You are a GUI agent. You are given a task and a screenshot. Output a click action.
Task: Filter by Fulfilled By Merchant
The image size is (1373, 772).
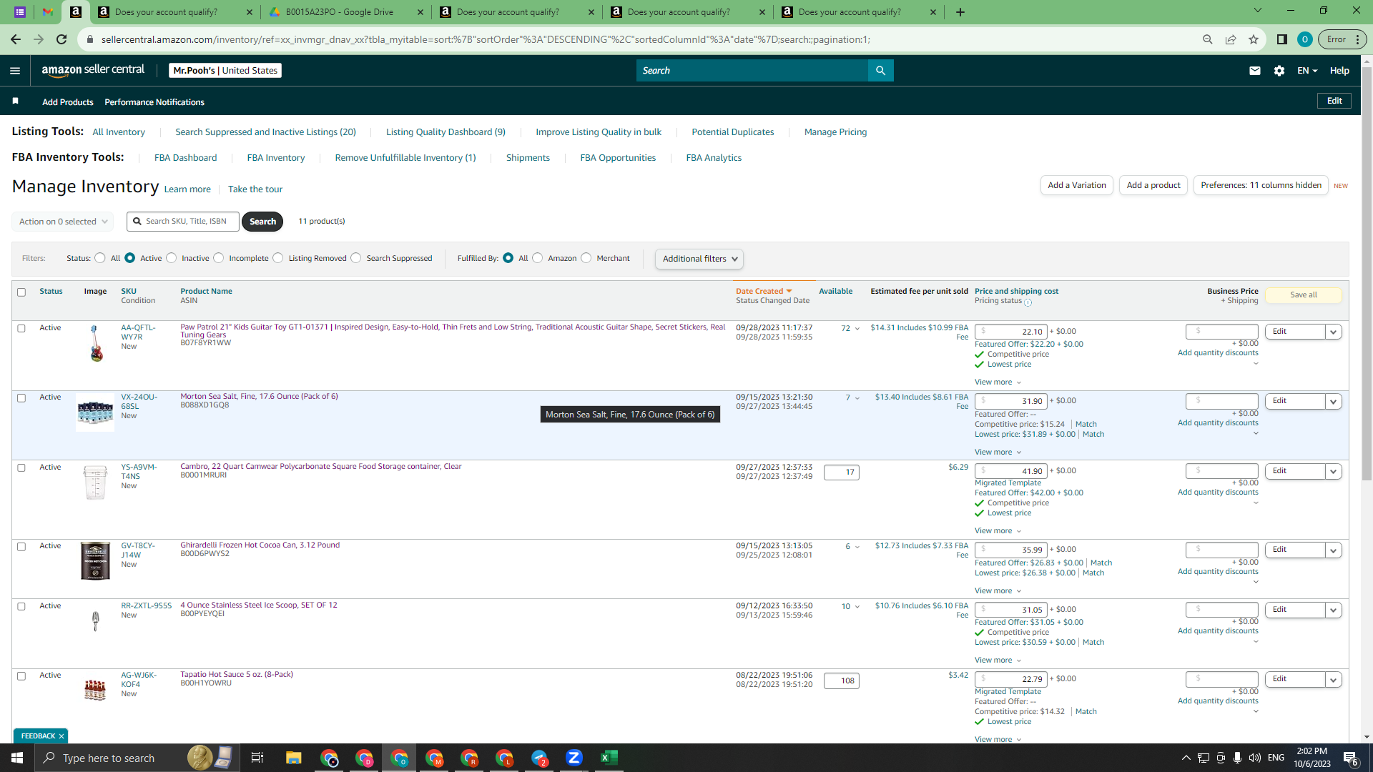(x=586, y=258)
